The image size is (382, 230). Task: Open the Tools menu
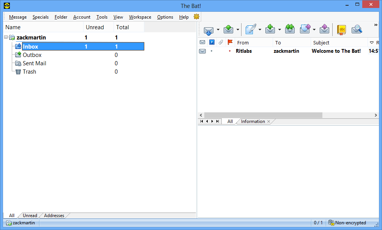[102, 17]
